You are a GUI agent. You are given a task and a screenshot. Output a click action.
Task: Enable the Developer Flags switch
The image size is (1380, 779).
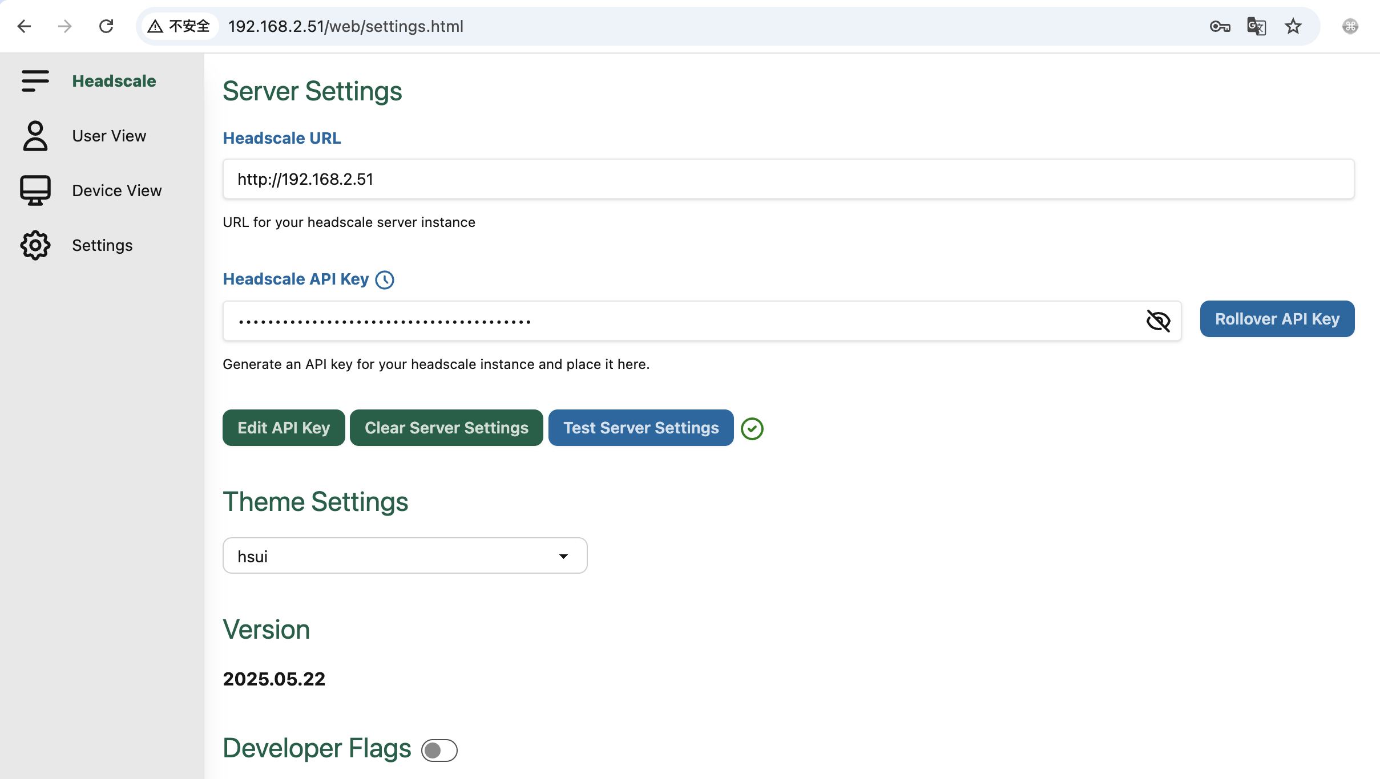[x=439, y=750]
